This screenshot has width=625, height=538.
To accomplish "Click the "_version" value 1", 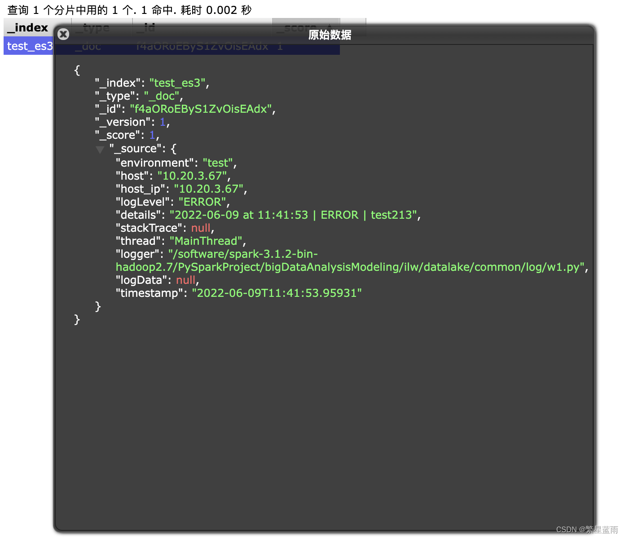I will [163, 122].
